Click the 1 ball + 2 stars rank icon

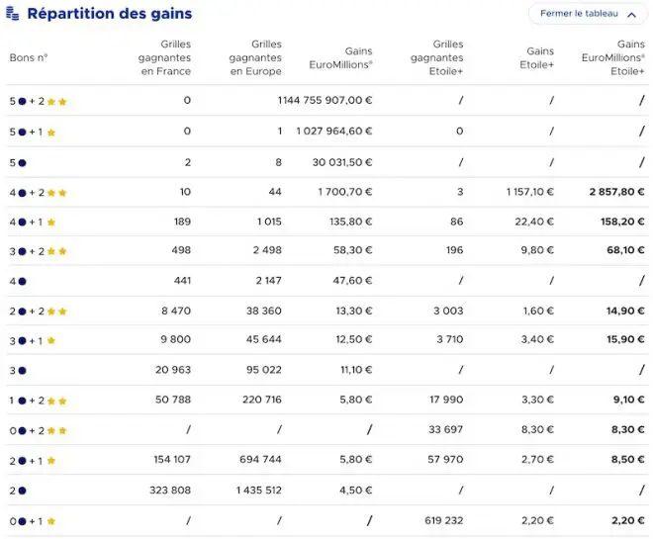(x=39, y=401)
